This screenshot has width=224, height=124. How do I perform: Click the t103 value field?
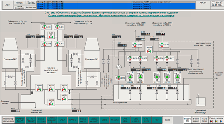pyautogui.click(x=77, y=111)
